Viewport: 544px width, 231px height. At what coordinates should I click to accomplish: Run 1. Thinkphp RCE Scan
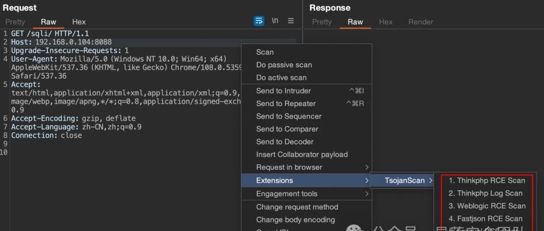487,180
